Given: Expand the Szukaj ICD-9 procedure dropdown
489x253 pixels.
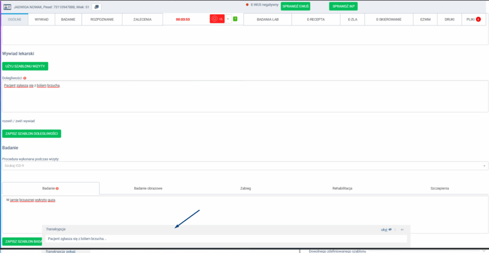Looking at the screenshot, I should coord(485,166).
